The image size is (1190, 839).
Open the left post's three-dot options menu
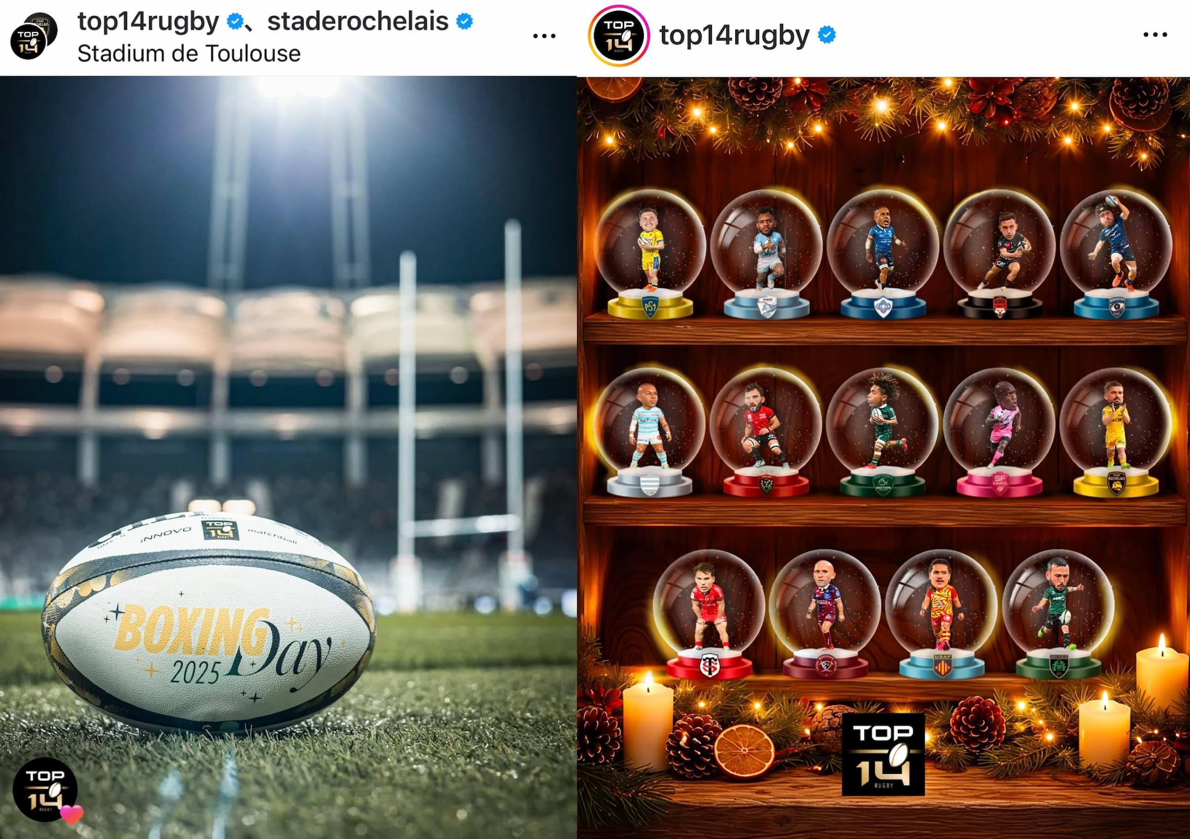544,36
